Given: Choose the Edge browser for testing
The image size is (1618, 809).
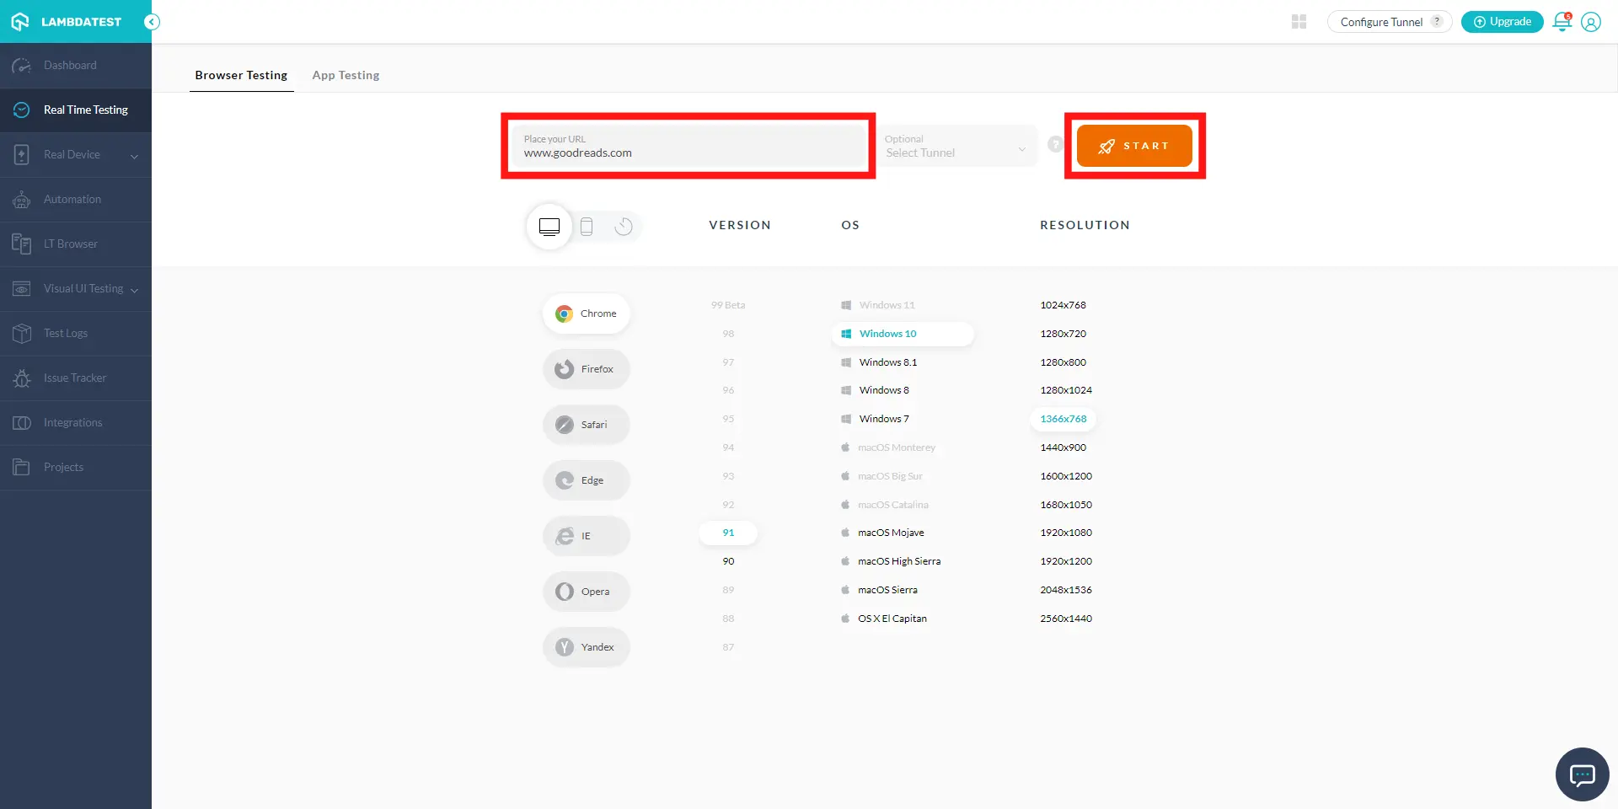Looking at the screenshot, I should point(585,480).
